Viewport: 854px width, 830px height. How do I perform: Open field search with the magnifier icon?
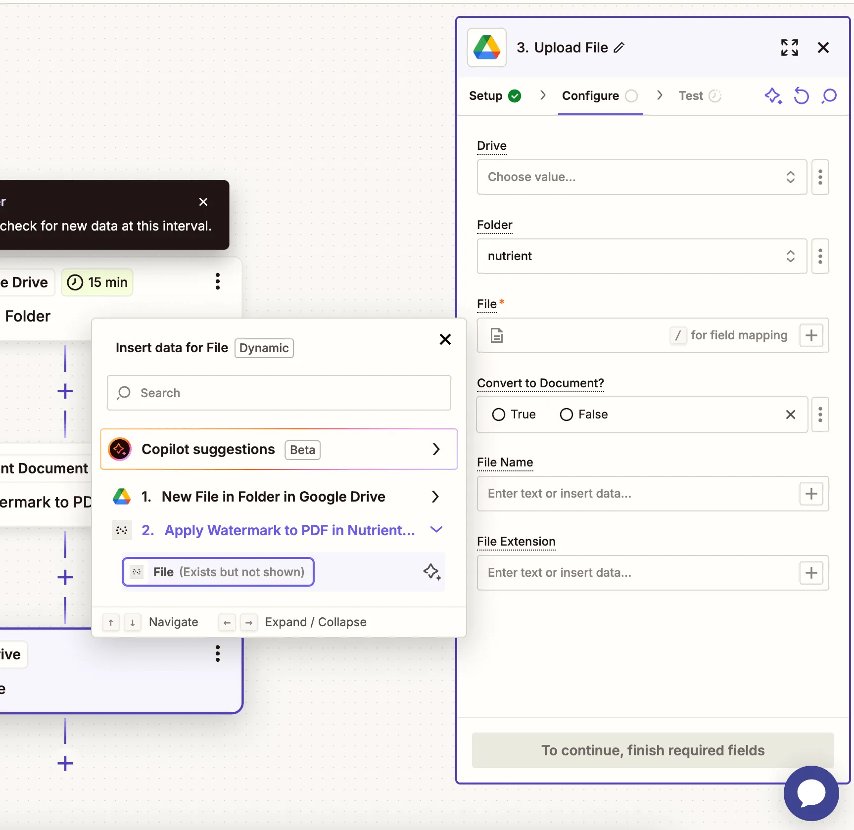(829, 95)
